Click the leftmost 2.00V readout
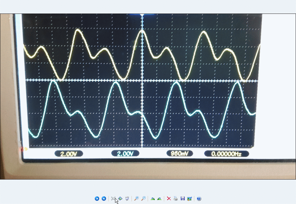Image resolution: width=296 pixels, height=204 pixels. [x=69, y=154]
